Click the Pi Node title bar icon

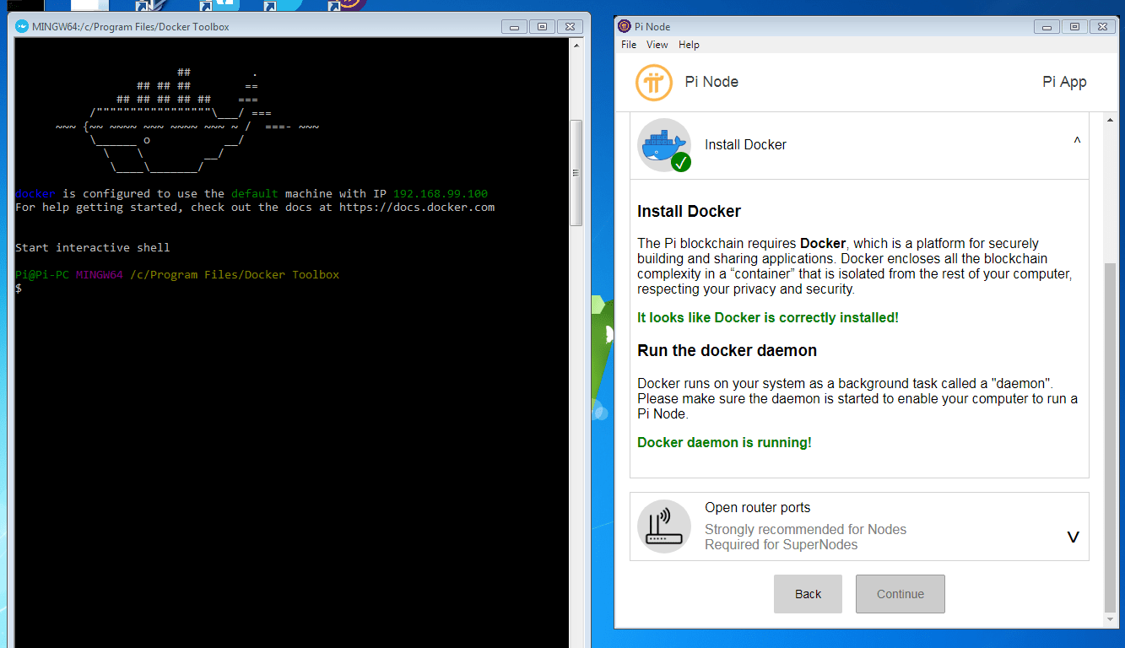point(625,26)
